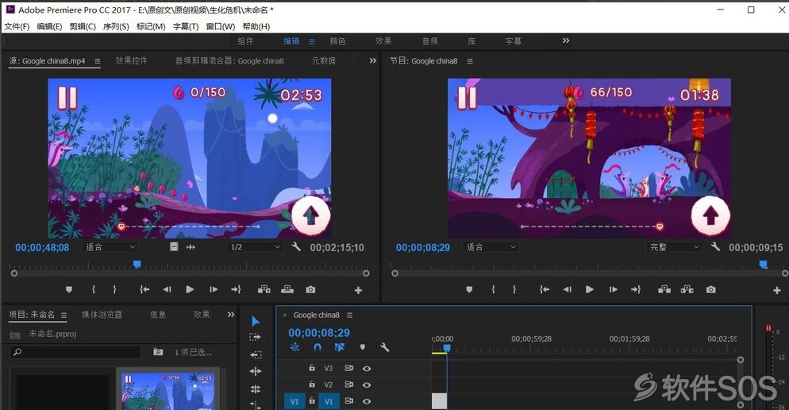Export frame from Source monitor
The height and width of the screenshot is (410, 789).
(310, 289)
